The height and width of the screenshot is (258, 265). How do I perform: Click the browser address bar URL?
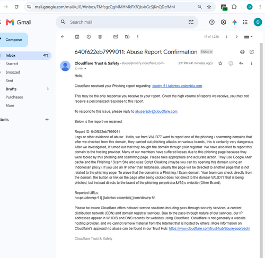(x=105, y=7)
